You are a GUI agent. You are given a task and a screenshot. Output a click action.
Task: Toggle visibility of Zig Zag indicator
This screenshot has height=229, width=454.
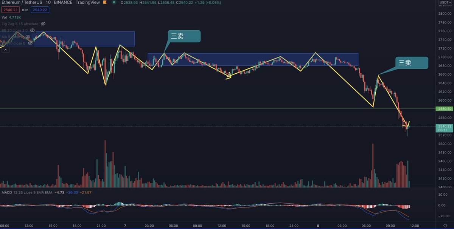(43, 24)
